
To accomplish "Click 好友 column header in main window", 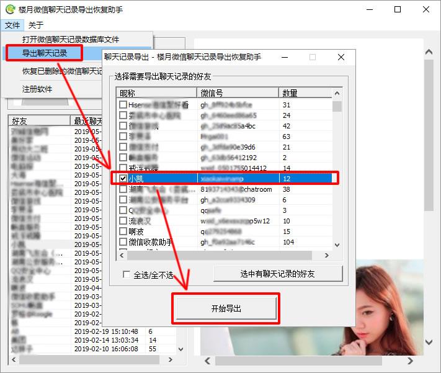I will [x=39, y=121].
